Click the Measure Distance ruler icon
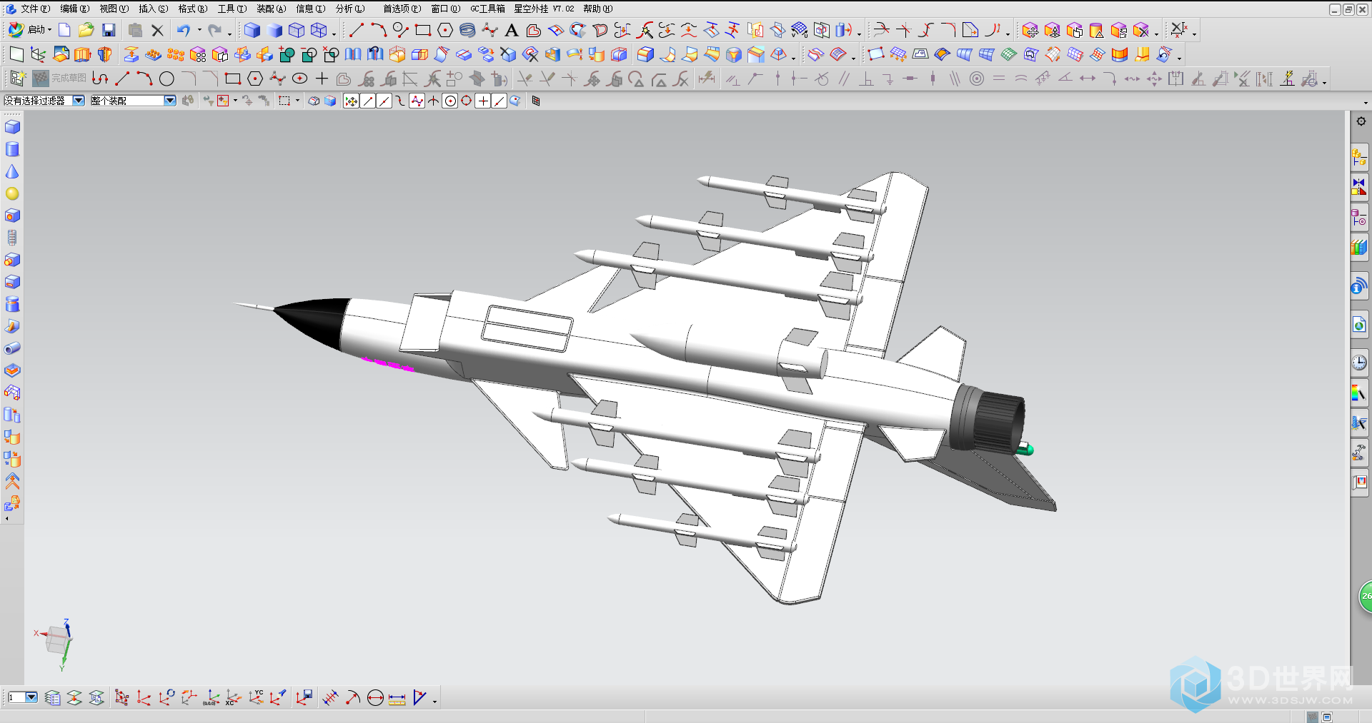 397,698
